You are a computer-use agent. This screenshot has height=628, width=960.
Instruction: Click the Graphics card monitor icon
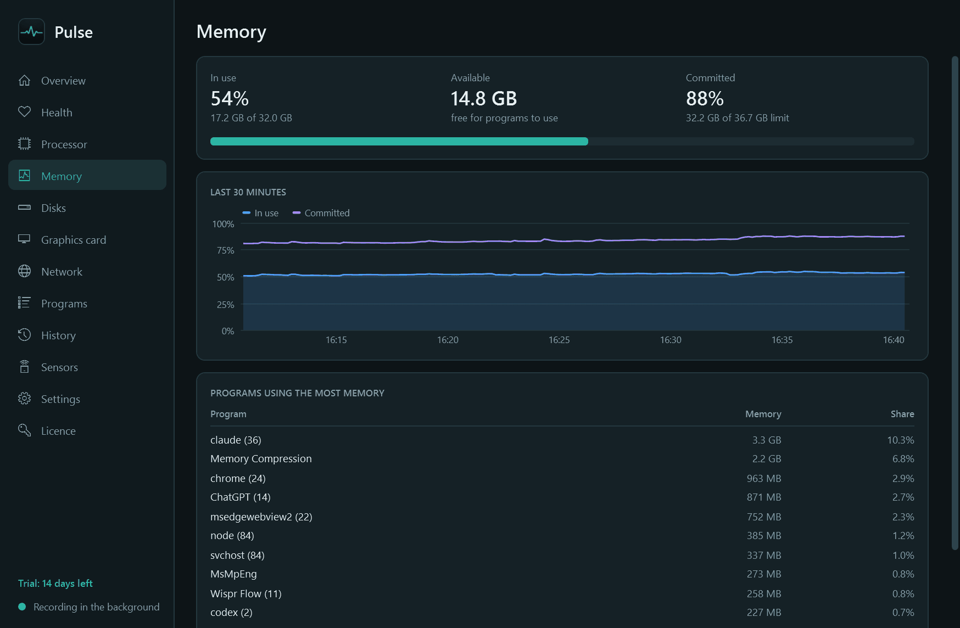[24, 239]
